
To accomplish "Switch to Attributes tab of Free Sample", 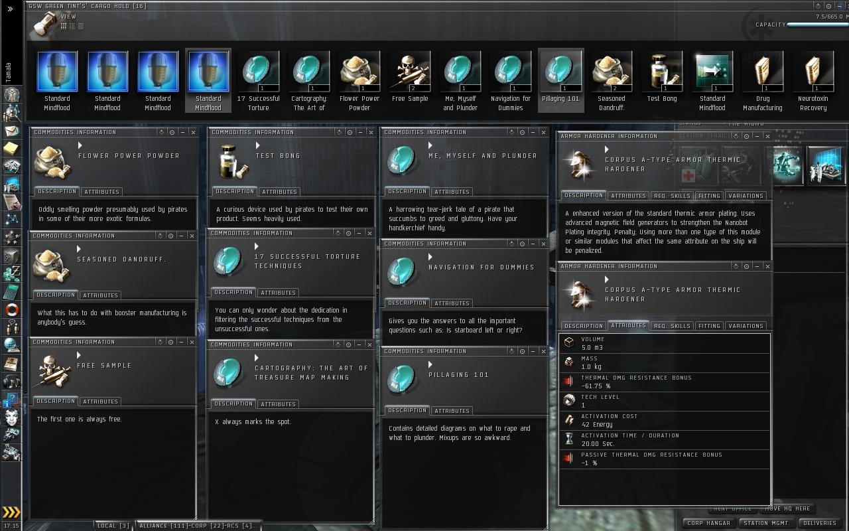I will [100, 401].
